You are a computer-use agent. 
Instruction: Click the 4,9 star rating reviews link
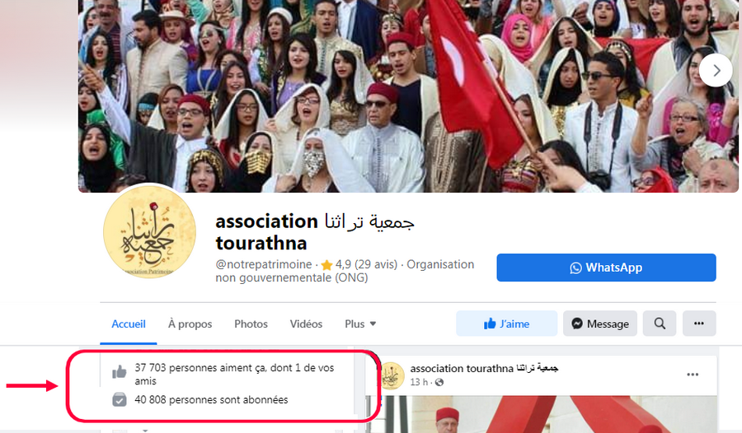pos(366,264)
